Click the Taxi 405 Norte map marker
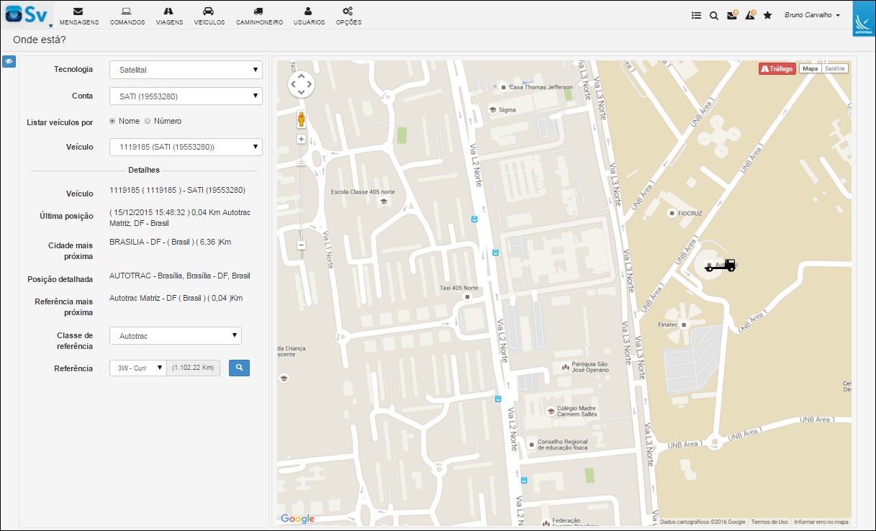Viewport: 876px width, 531px height. point(468,296)
